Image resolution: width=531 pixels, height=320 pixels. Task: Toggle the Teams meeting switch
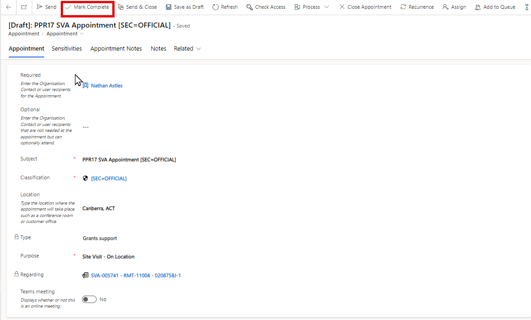[x=89, y=300]
